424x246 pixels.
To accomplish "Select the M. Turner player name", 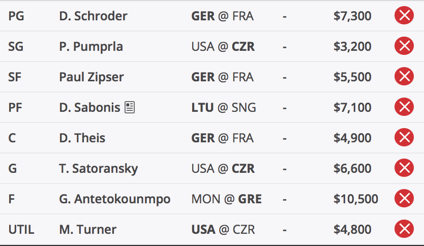I will point(87,230).
